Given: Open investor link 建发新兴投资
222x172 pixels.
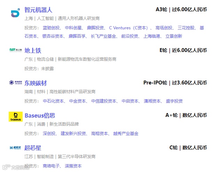Looking at the screenshot, I should 73,134.
